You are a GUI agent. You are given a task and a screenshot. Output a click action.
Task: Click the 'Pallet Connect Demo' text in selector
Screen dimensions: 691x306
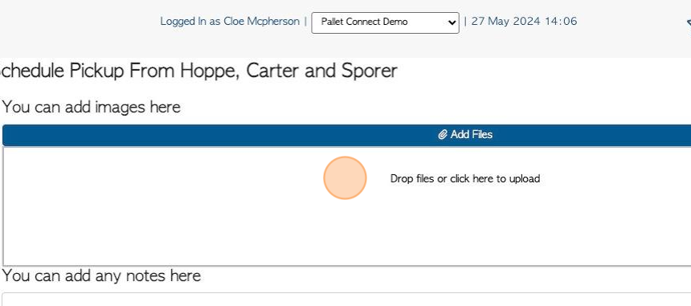[x=365, y=22]
